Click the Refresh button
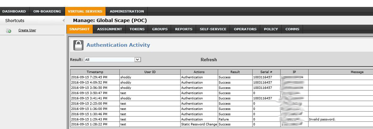This screenshot has width=373, height=129. (209, 60)
